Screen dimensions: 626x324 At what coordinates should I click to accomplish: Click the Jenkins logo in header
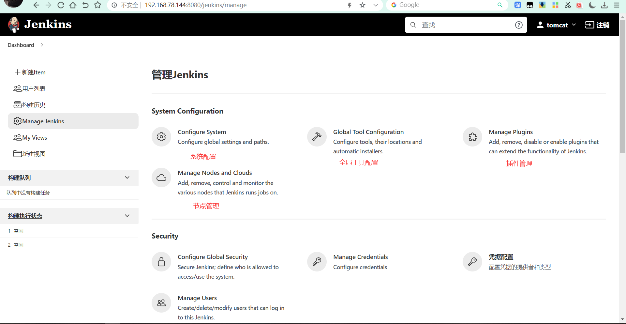coord(40,24)
